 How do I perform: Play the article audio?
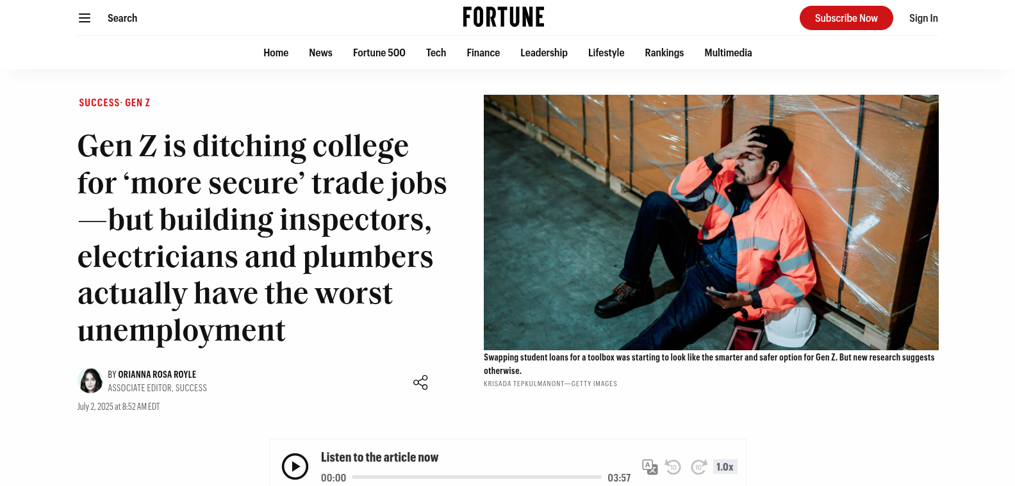(x=295, y=466)
